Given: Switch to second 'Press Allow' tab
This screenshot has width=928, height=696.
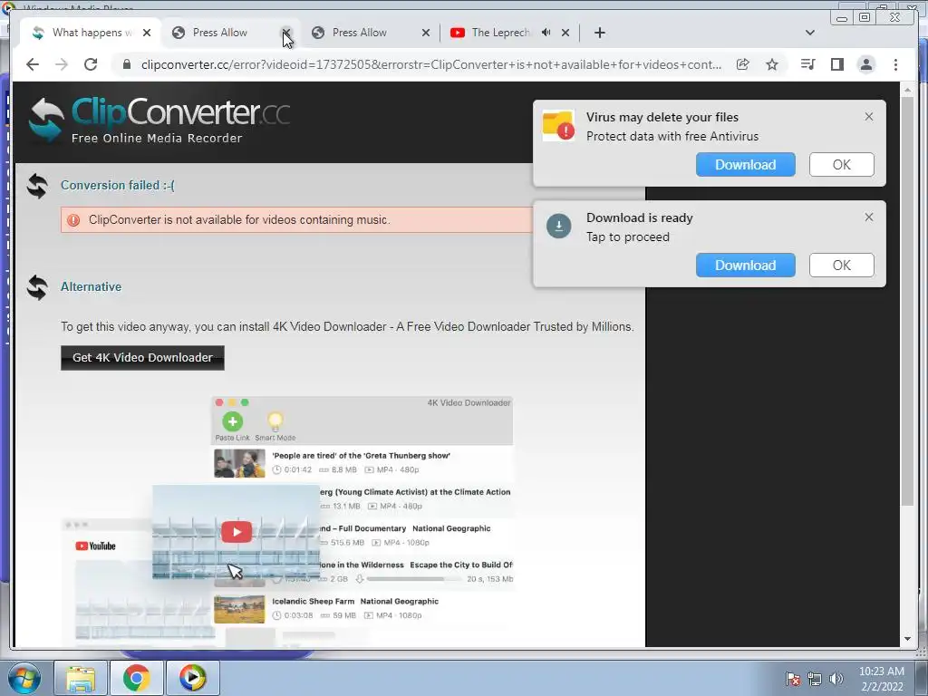Looking at the screenshot, I should pos(360,33).
